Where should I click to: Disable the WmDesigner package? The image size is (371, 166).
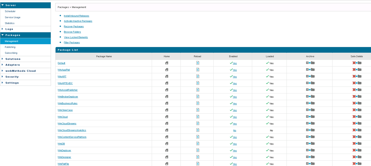point(235,157)
